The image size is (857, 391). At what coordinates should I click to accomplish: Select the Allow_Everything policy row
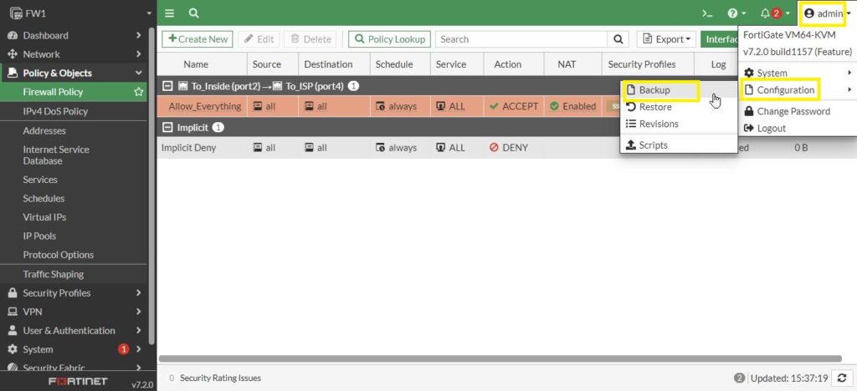(x=205, y=106)
